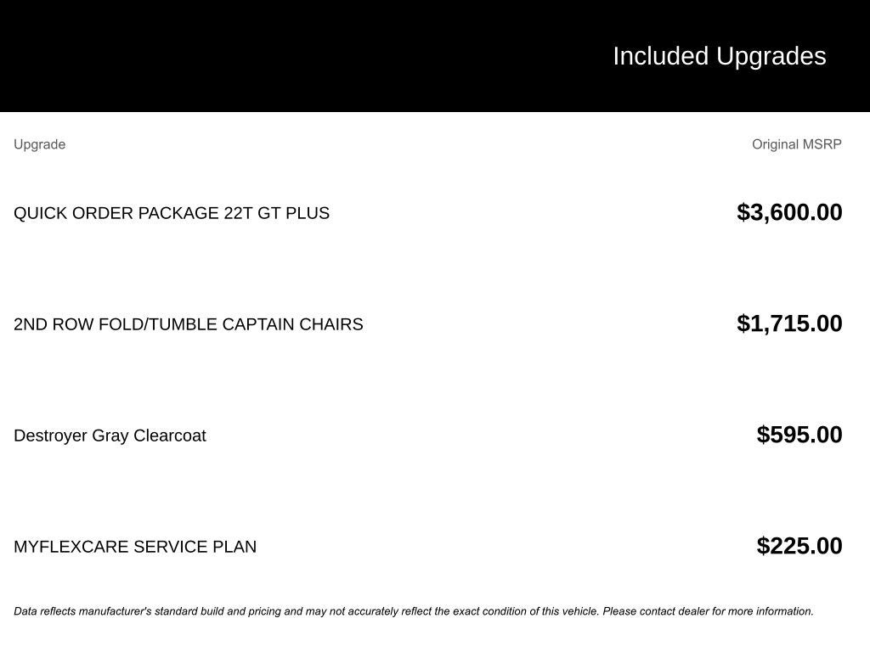This screenshot has height=652, width=870.
Task: Click the word 'Included' in the banner title
Action: pos(660,56)
